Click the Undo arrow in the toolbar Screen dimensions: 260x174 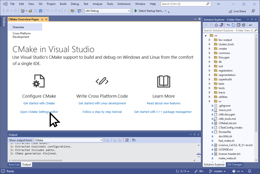pos(48,11)
